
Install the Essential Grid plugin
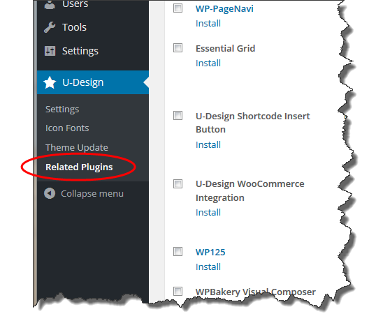[208, 63]
